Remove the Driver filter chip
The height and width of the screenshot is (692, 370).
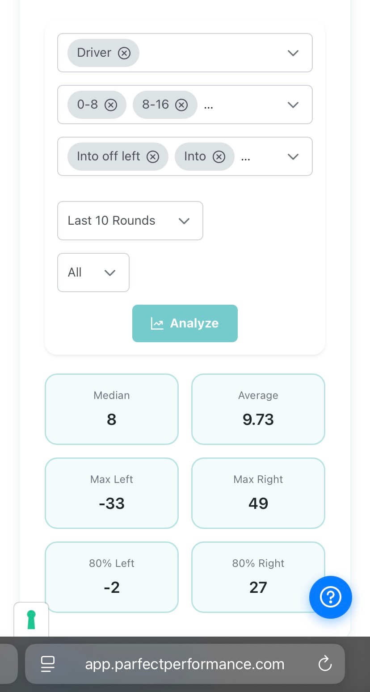tap(124, 53)
